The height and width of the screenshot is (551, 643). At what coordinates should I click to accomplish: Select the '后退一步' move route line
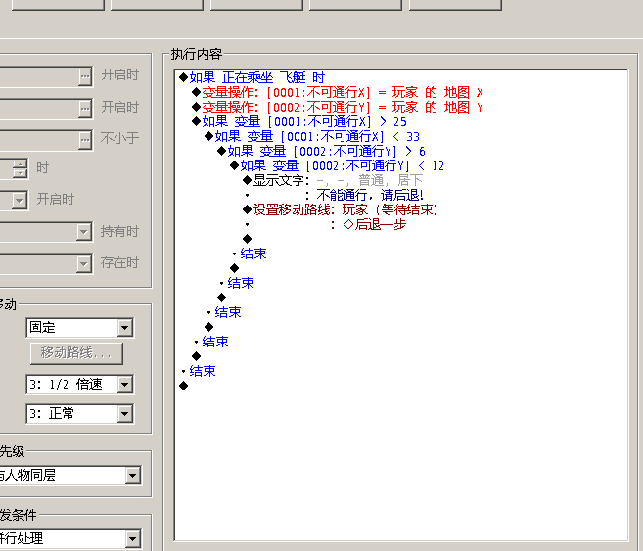point(375,225)
